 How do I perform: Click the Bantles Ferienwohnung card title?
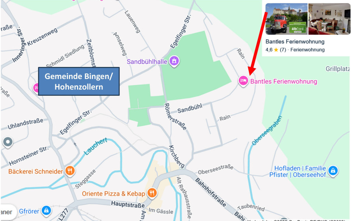[295, 42]
